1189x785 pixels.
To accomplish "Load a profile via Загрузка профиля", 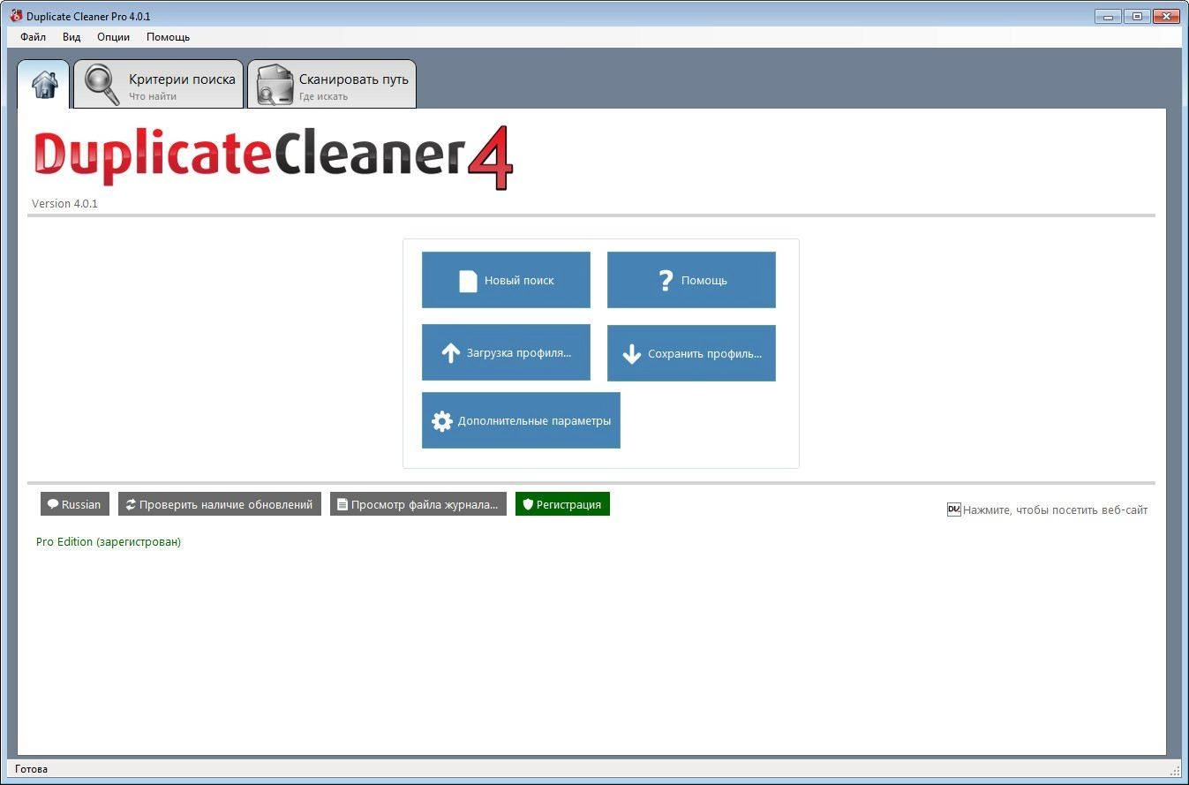I will click(x=506, y=352).
